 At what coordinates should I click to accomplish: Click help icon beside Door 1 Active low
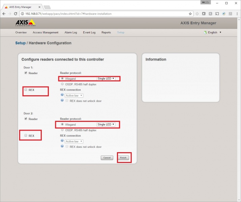pyautogui.click(x=62, y=95)
